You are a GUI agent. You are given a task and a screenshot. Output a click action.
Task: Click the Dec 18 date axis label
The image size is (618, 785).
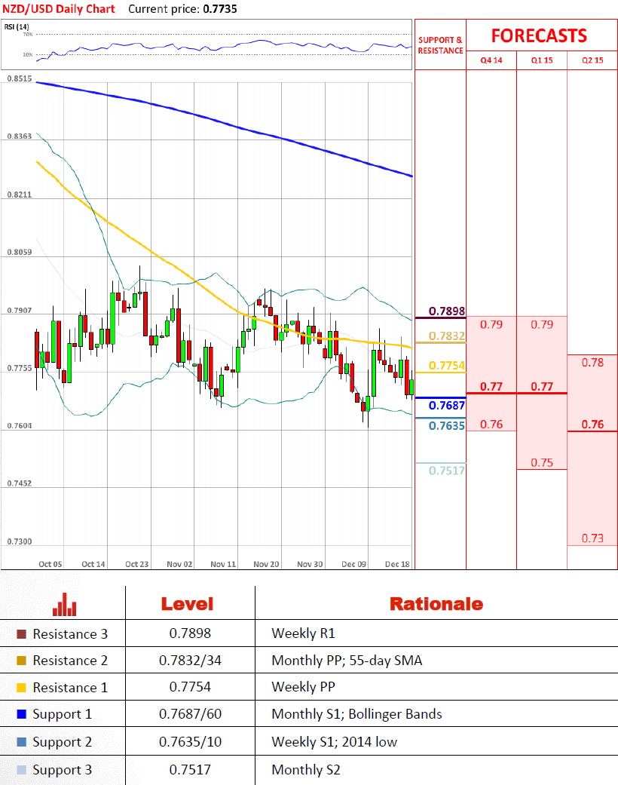[397, 564]
